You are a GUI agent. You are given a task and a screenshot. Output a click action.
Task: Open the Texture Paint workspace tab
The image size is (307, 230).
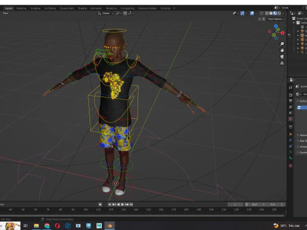[67, 8]
